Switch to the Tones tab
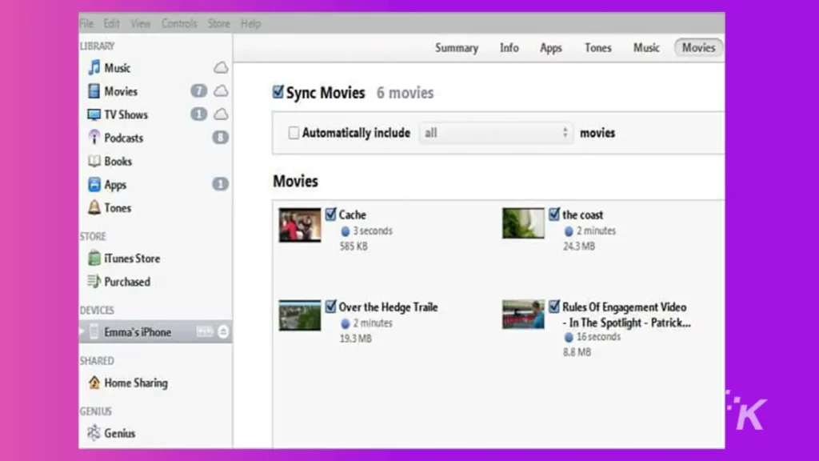The image size is (819, 461). pos(597,47)
